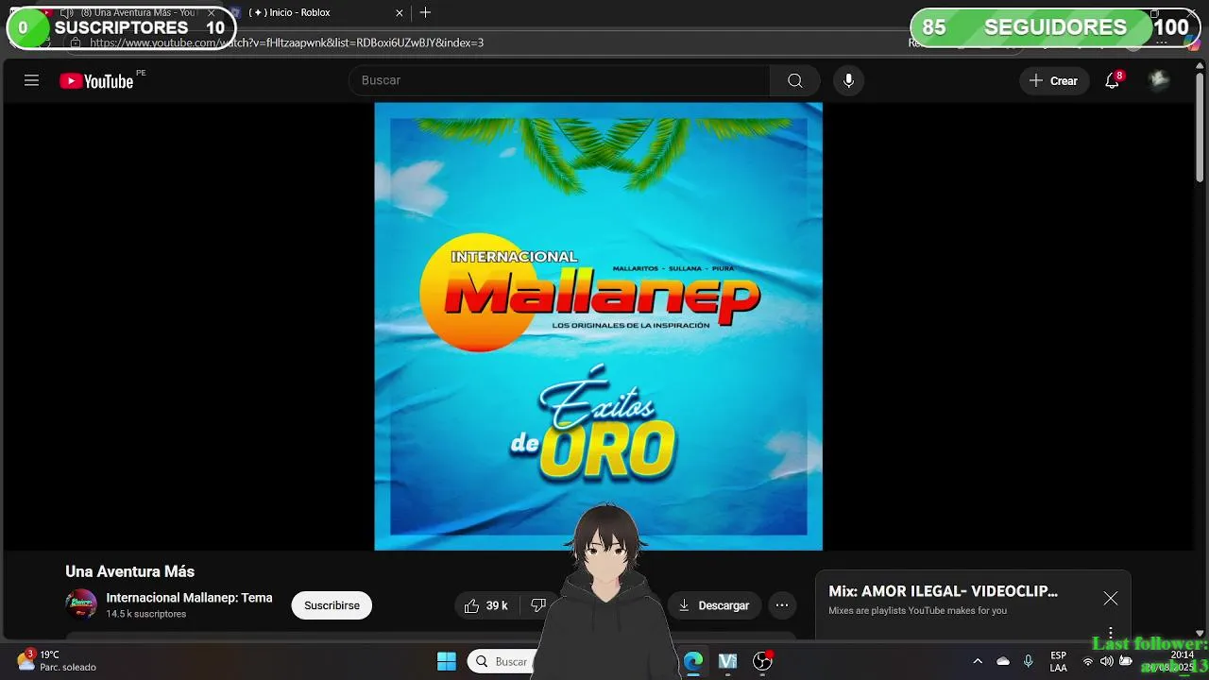Click the Mix: AMOR ILEGAL playlist title
The image size is (1209, 680).
click(x=943, y=591)
